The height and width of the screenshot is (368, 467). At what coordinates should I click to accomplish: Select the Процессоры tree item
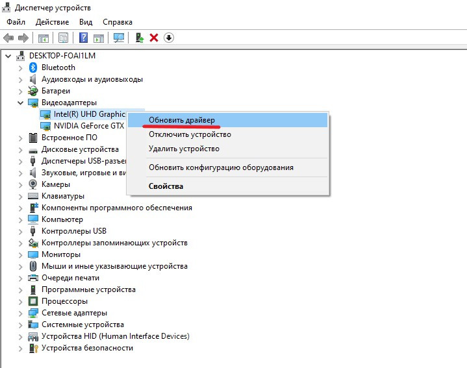click(x=64, y=301)
